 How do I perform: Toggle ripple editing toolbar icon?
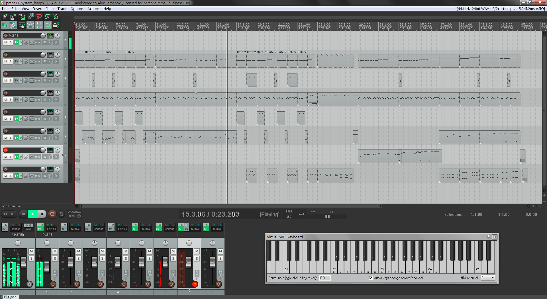pyautogui.click(x=22, y=25)
